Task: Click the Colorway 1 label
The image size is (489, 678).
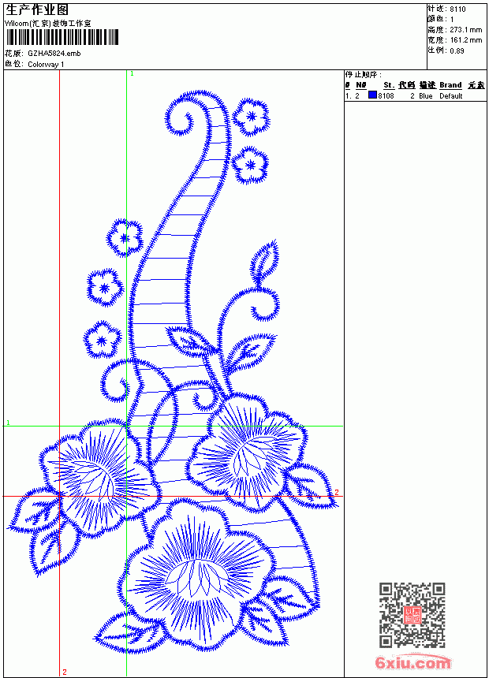Action: [x=46, y=65]
